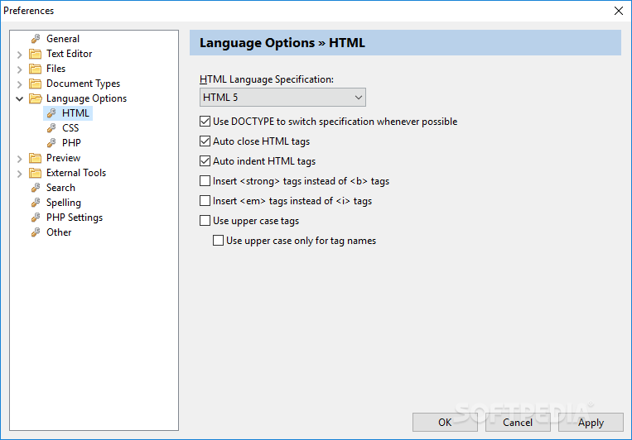Click the Text Editor folder icon

pos(36,54)
